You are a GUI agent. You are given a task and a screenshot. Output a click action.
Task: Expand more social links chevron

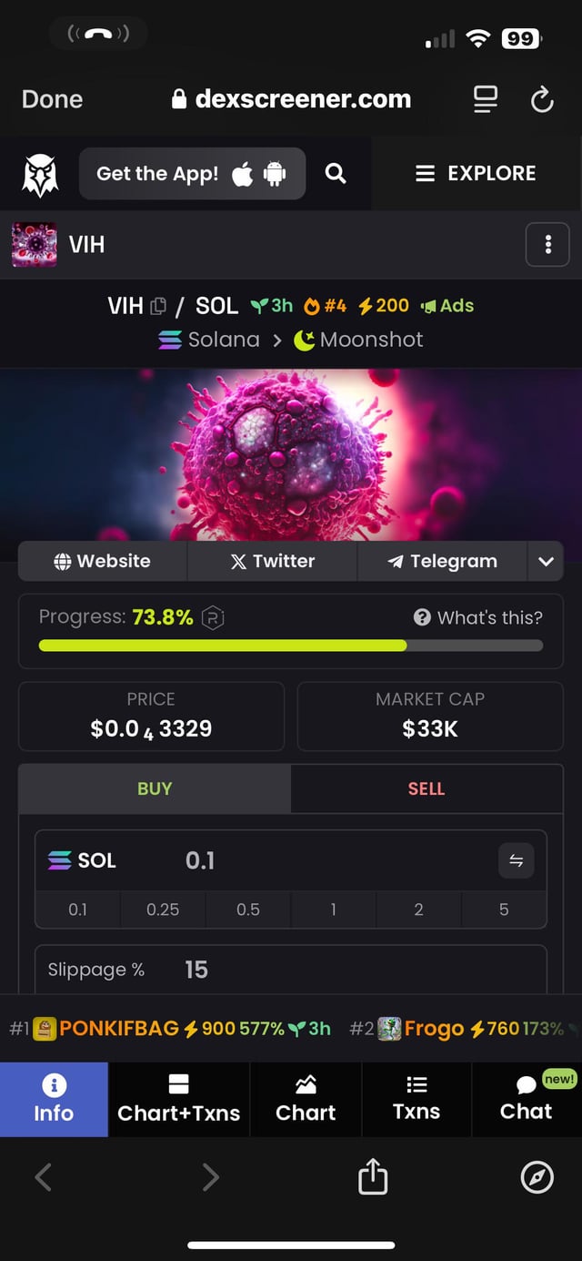[x=546, y=561]
